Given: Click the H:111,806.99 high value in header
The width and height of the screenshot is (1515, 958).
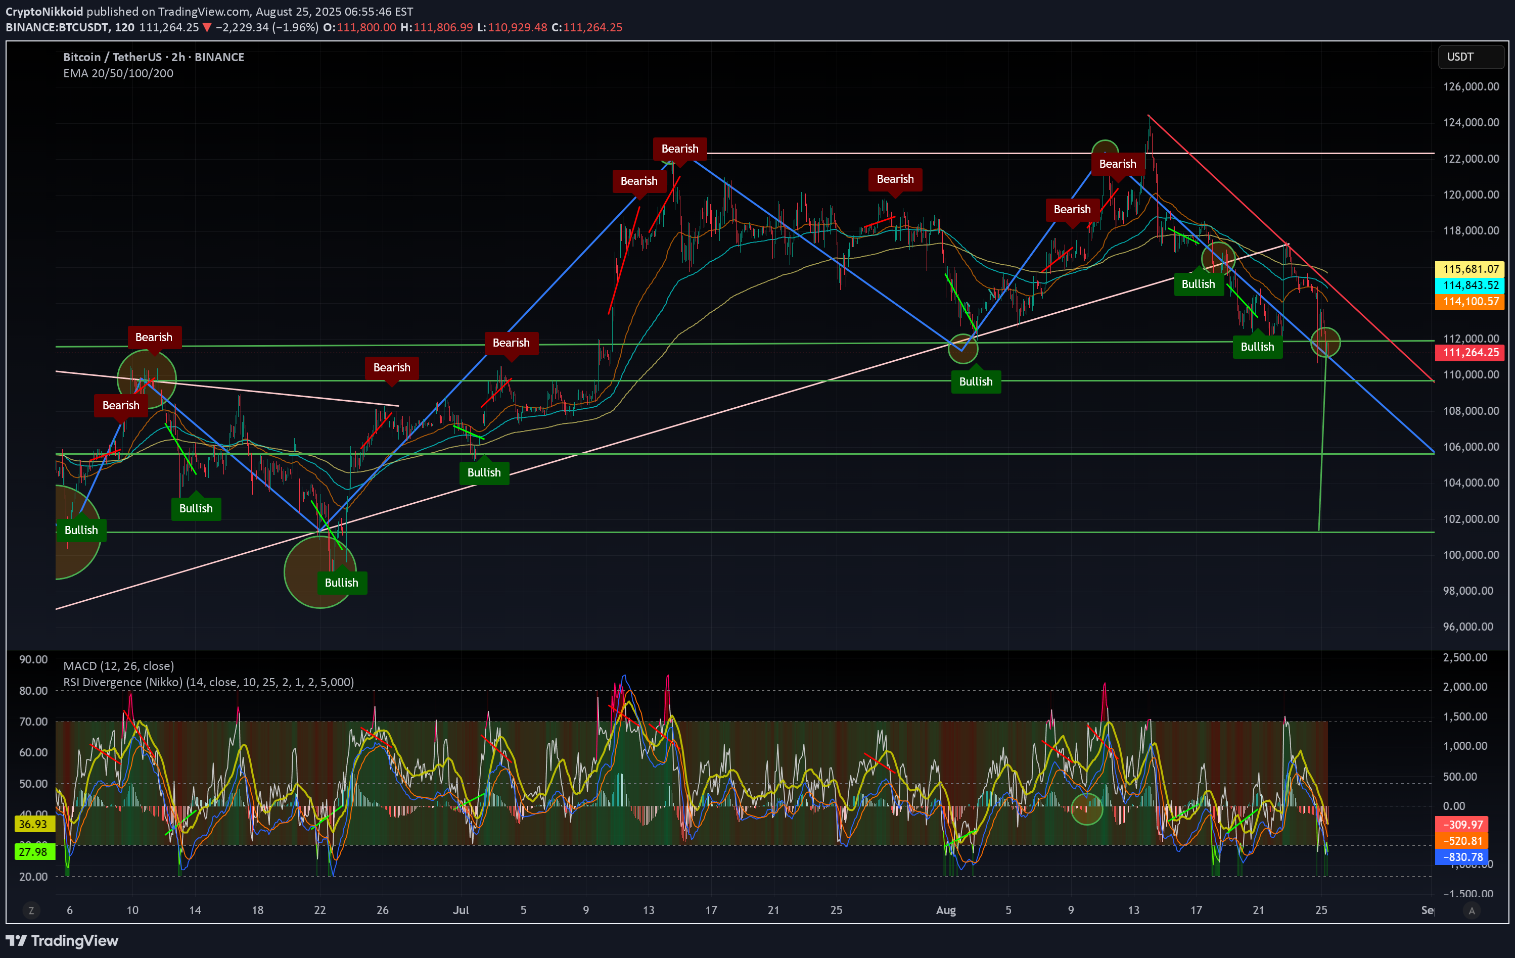Looking at the screenshot, I should pos(437,27).
